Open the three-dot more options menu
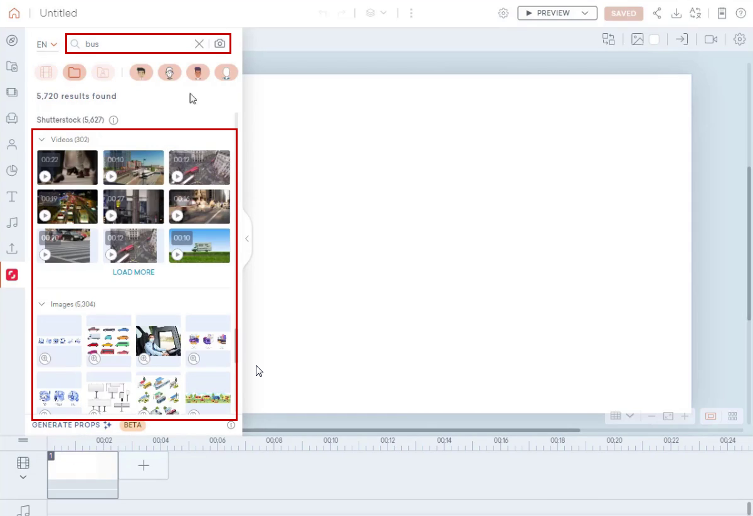 (411, 13)
